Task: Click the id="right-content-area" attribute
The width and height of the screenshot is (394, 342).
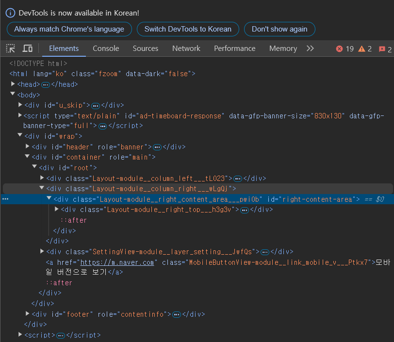Action: 312,199
